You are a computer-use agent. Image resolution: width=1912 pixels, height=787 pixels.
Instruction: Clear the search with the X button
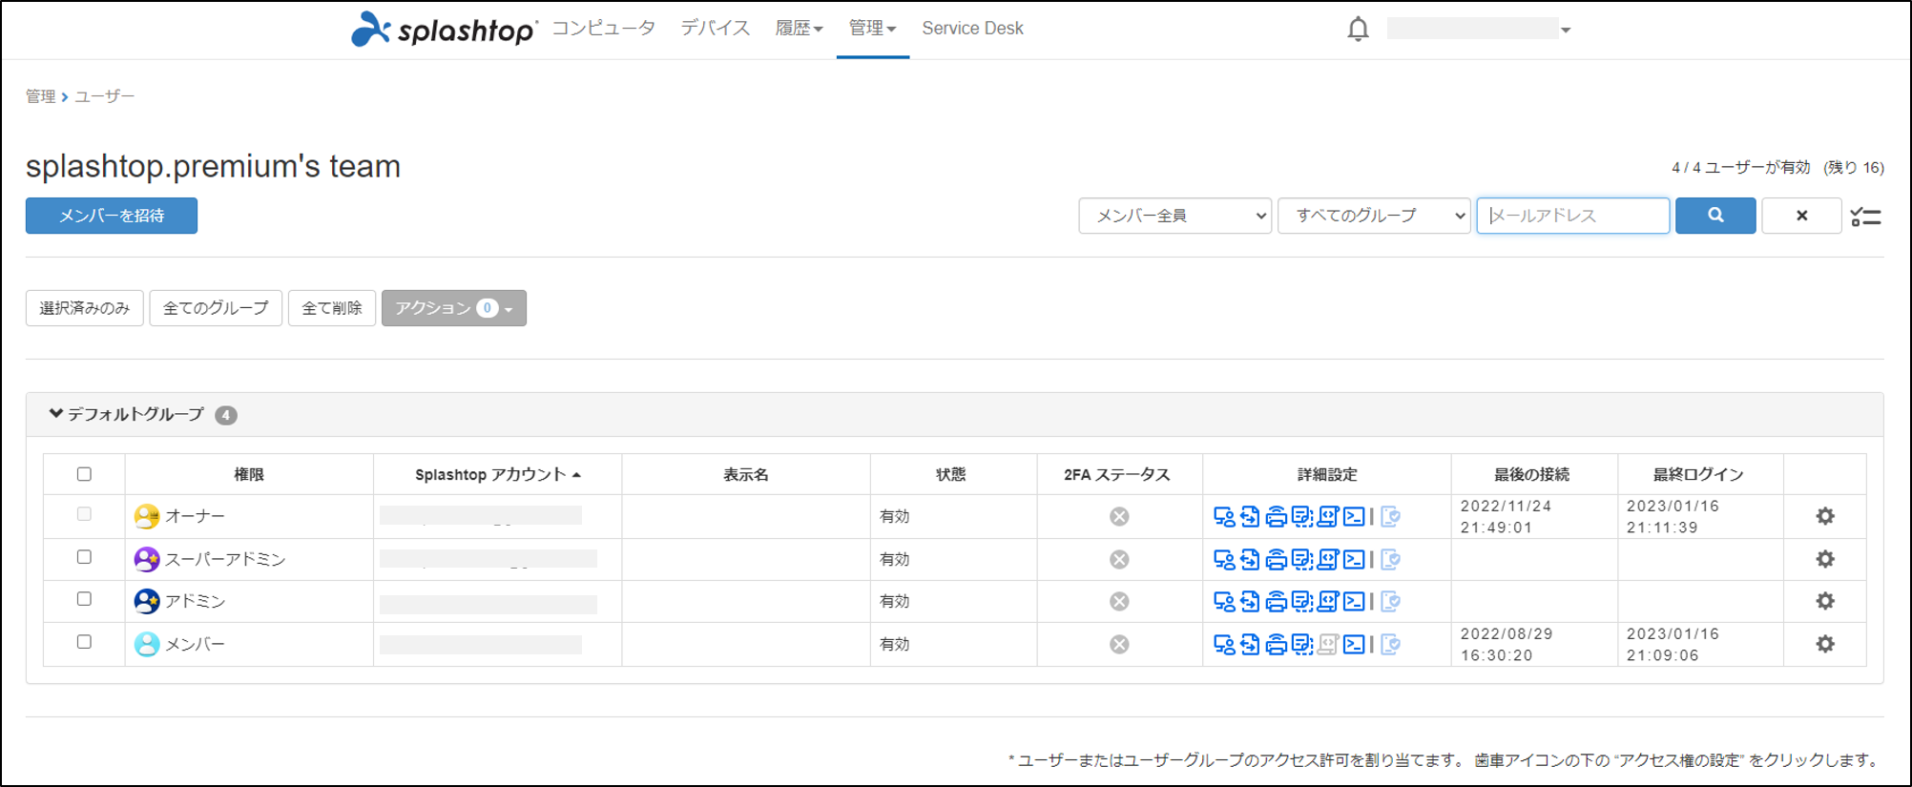[x=1801, y=216]
